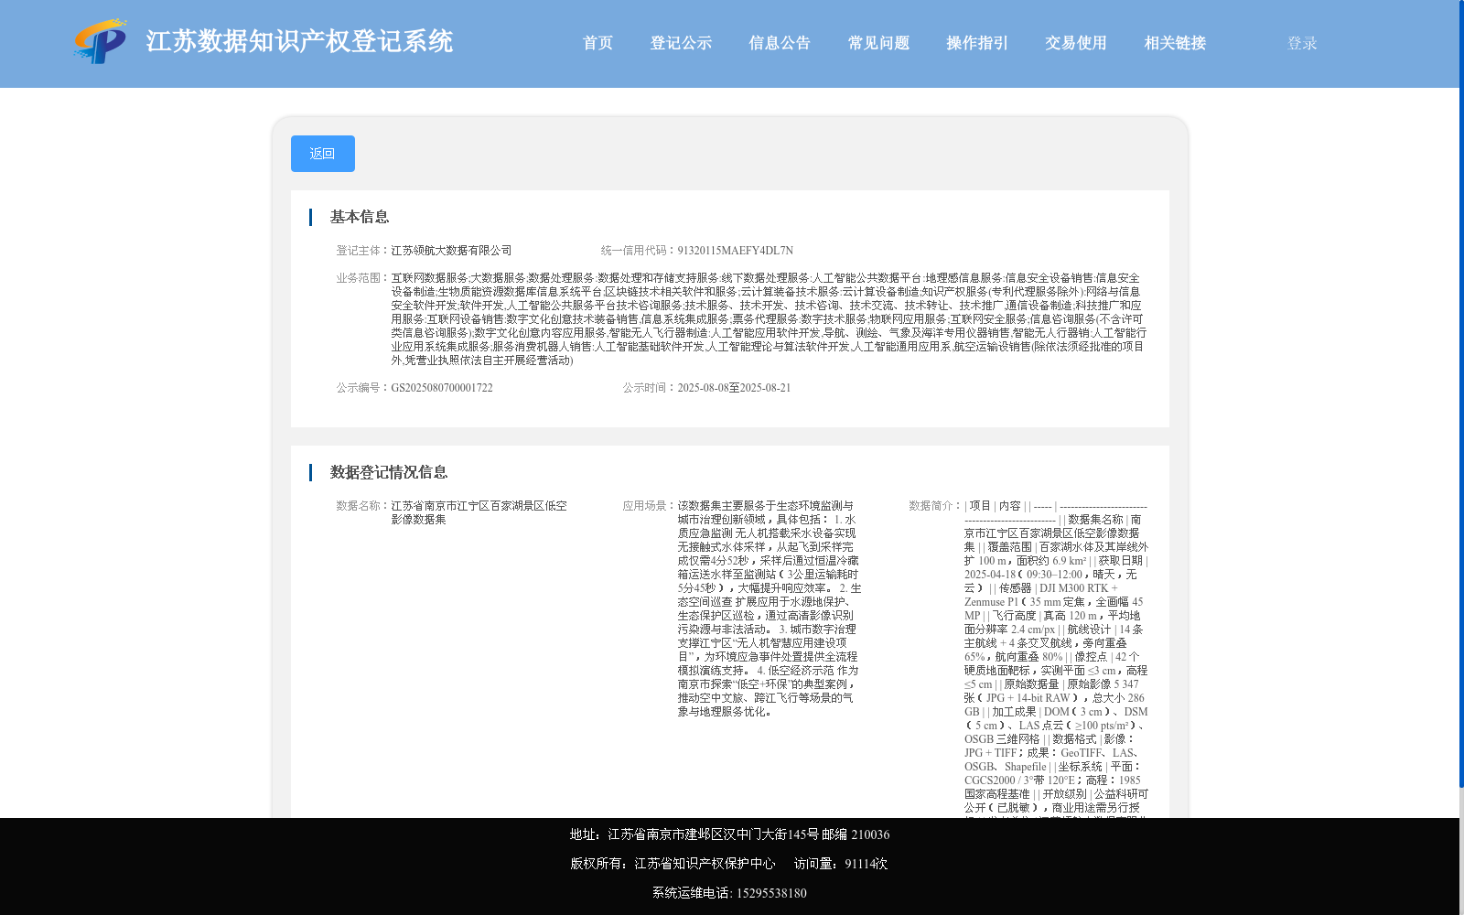Select the 数据登记情况信息 section heading
The image size is (1464, 915).
[x=389, y=472]
